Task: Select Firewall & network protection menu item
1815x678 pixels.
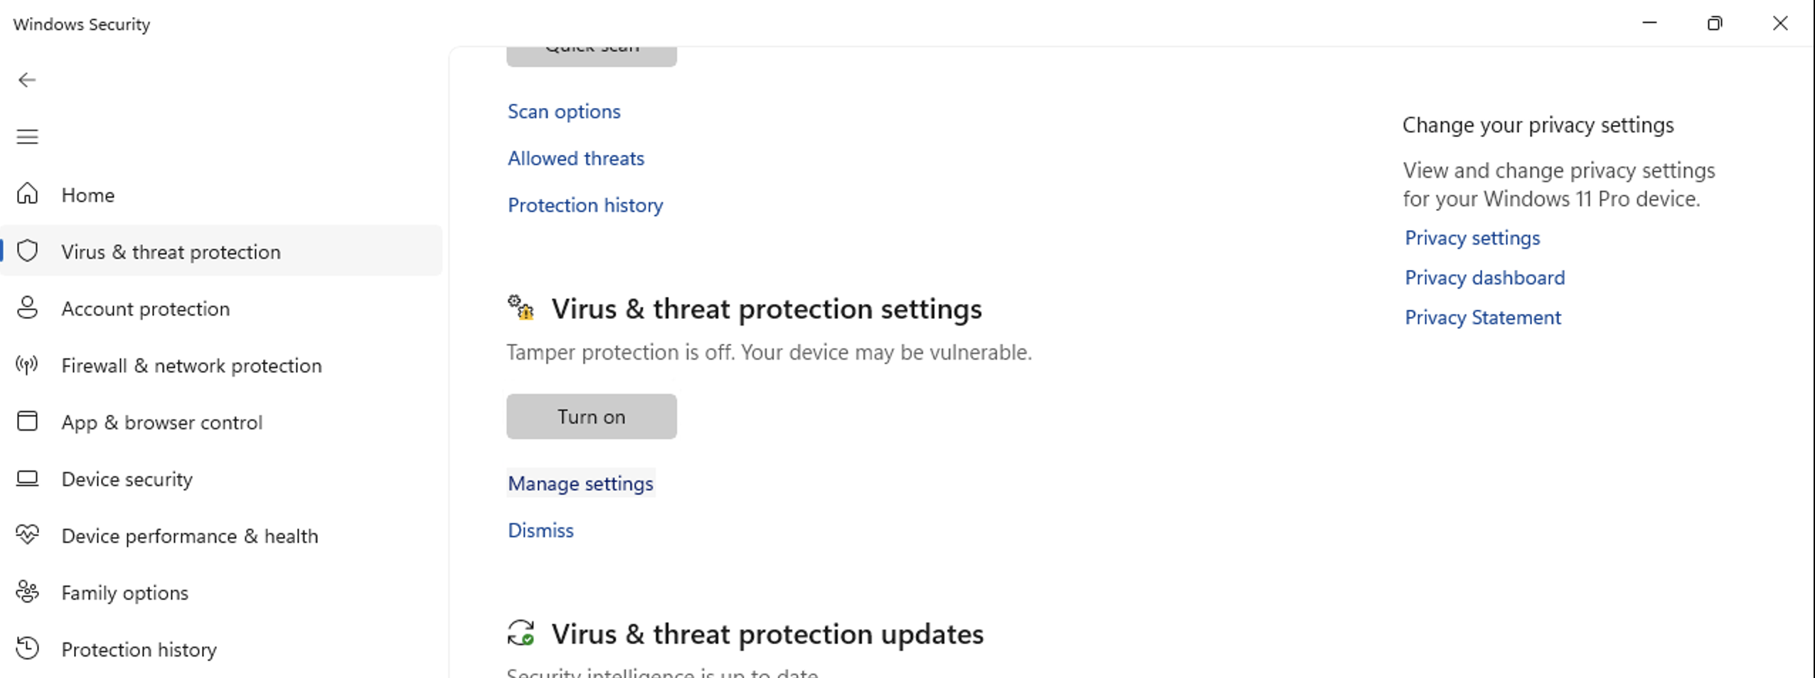Action: coord(191,365)
